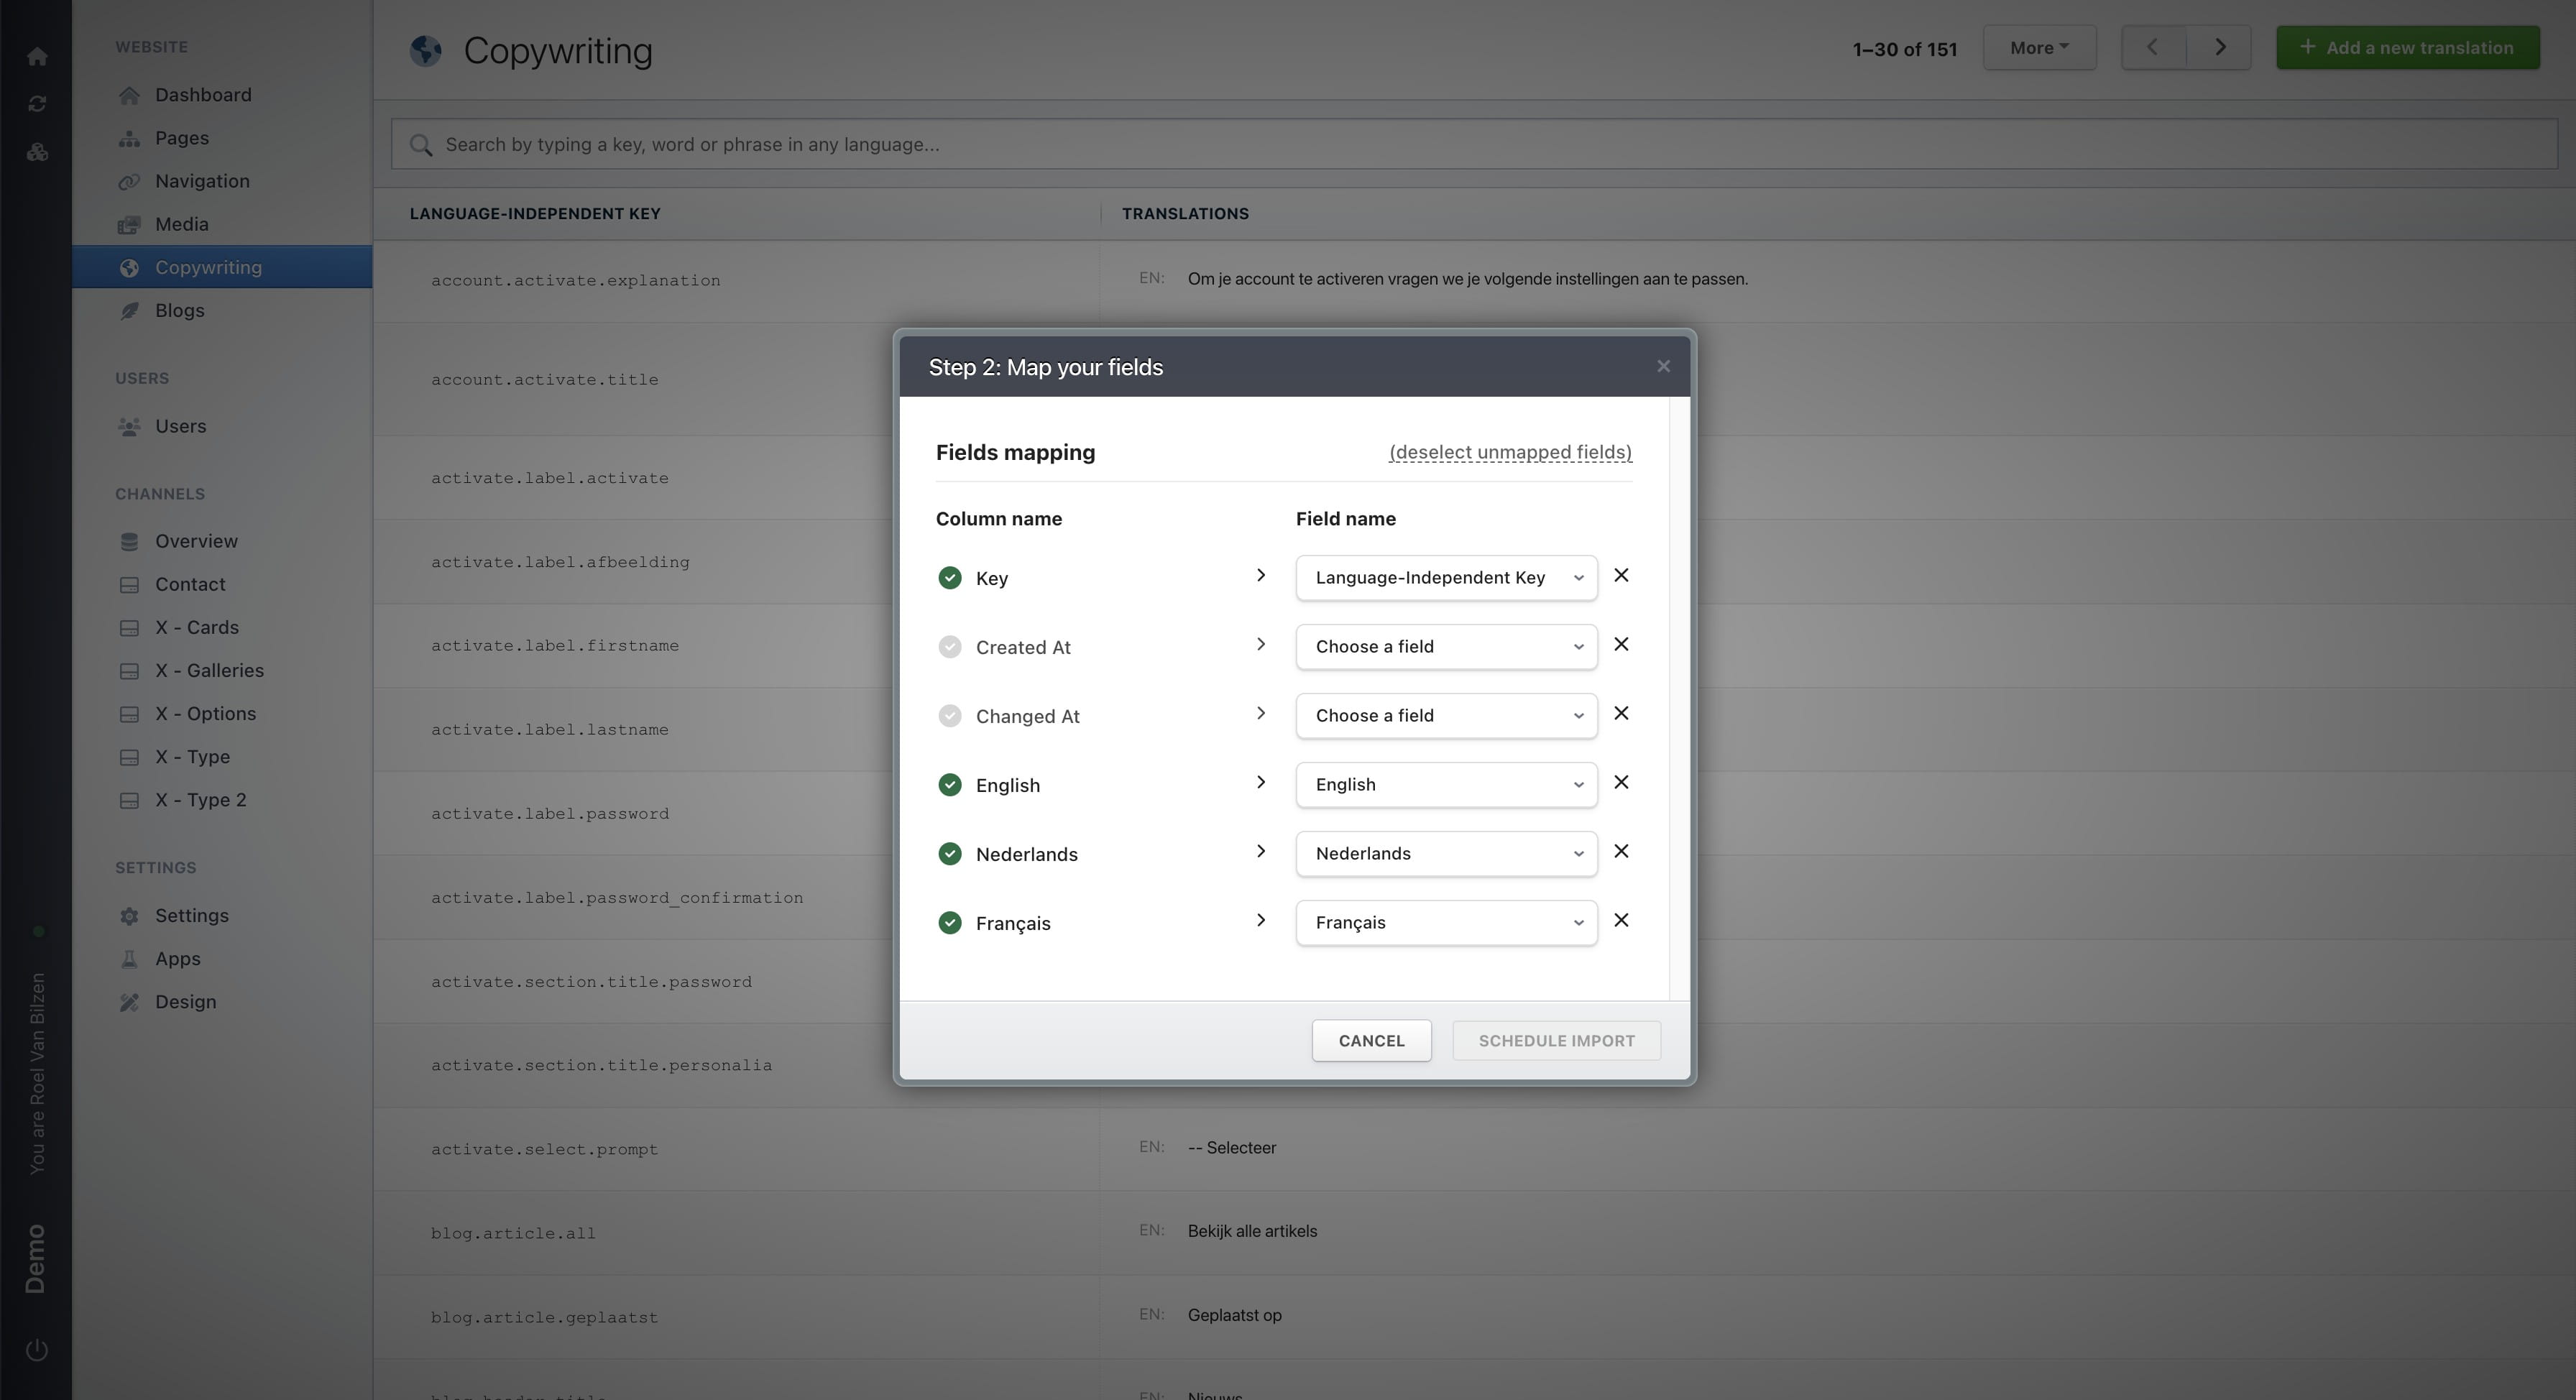Click the Blogs feather icon

pyautogui.click(x=130, y=310)
